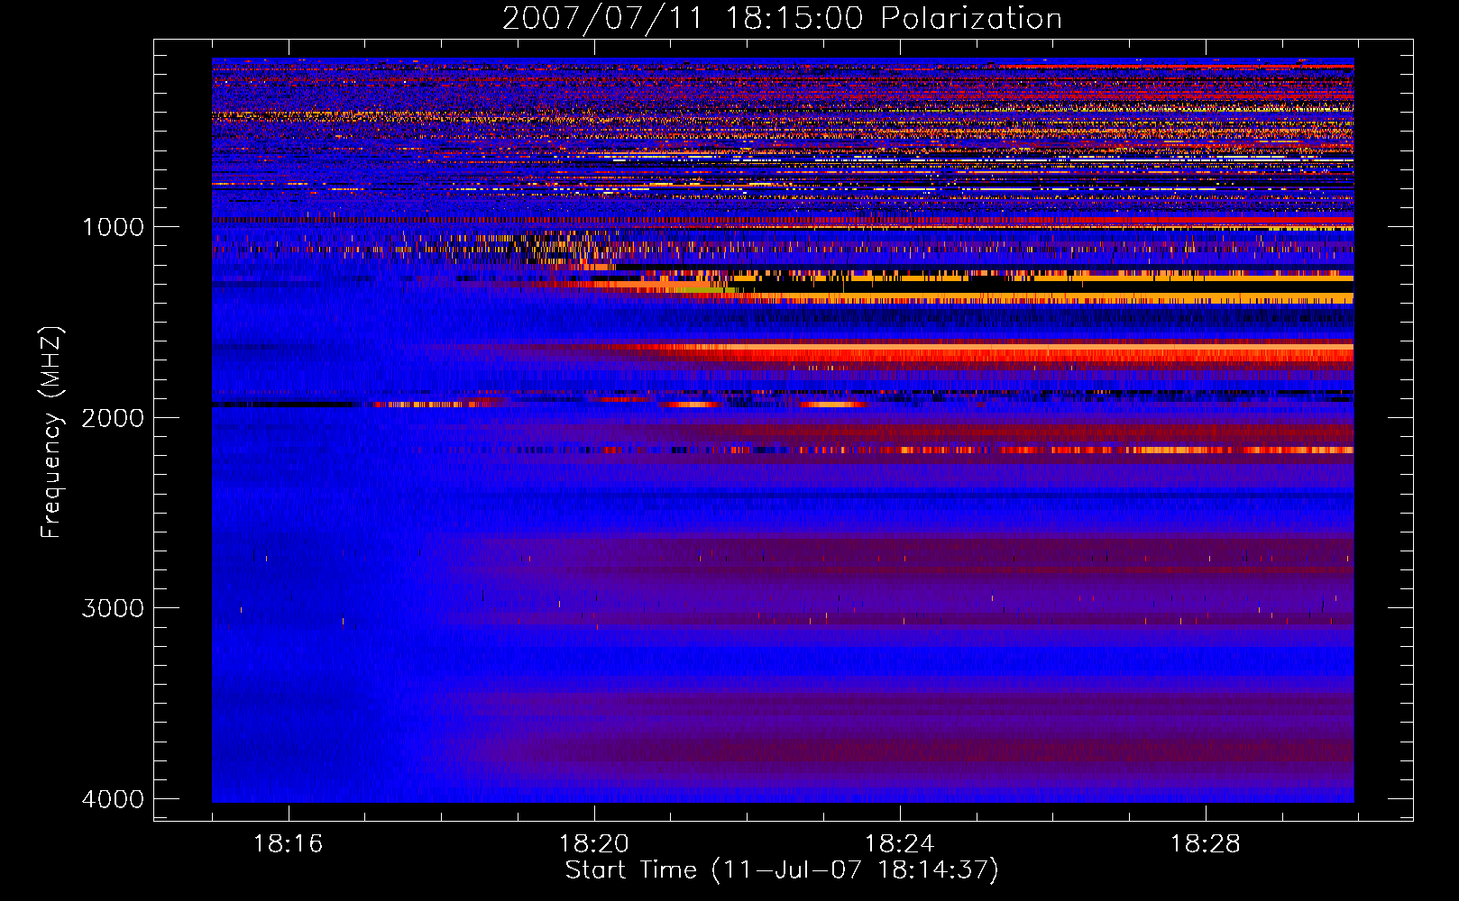
Task: Click the 3000 frequency tick label
Action: pyautogui.click(x=113, y=608)
